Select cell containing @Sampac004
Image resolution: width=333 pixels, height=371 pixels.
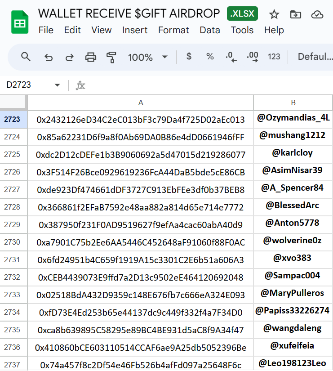[293, 277]
